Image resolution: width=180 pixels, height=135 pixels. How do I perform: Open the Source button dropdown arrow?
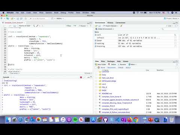tap(87, 26)
